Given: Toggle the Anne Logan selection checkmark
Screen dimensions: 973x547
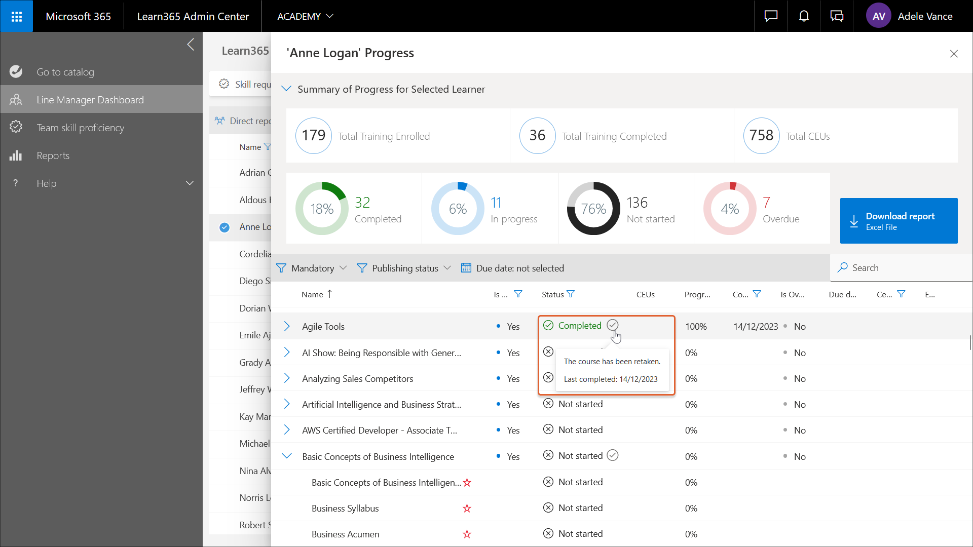Looking at the screenshot, I should point(224,227).
